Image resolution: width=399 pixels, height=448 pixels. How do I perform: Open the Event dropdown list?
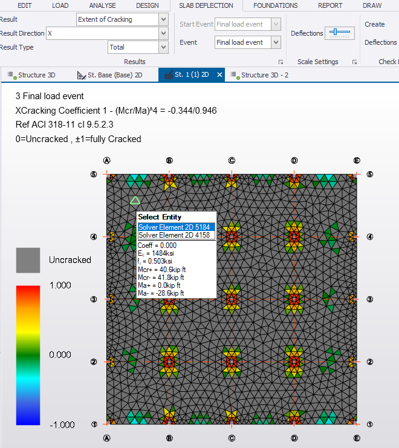(276, 42)
